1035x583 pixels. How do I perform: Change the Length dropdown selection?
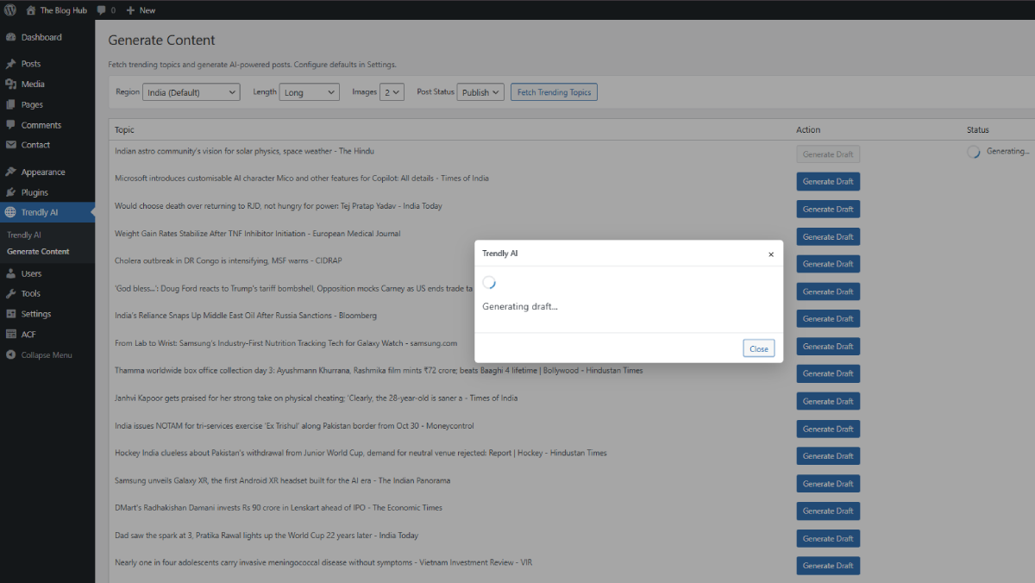click(x=309, y=91)
